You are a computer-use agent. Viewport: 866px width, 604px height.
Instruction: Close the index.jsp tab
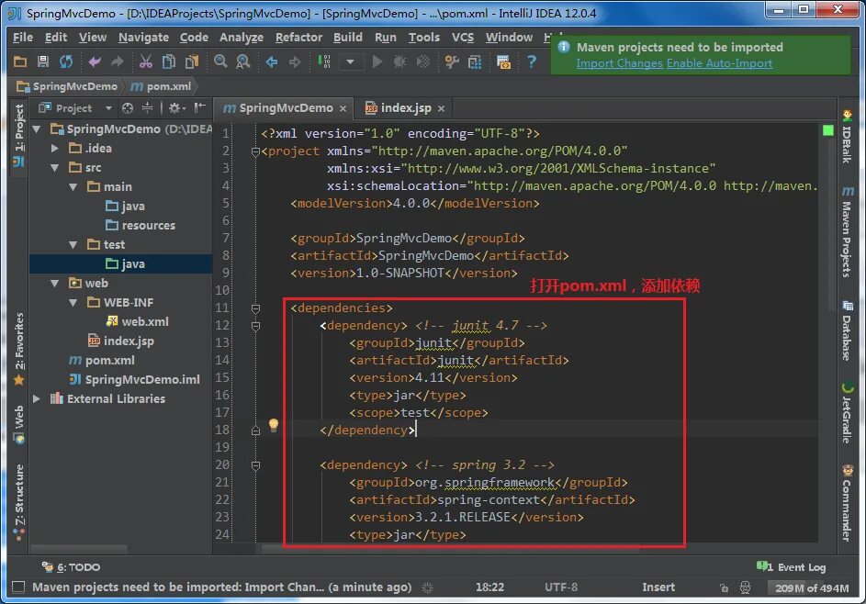coord(441,108)
